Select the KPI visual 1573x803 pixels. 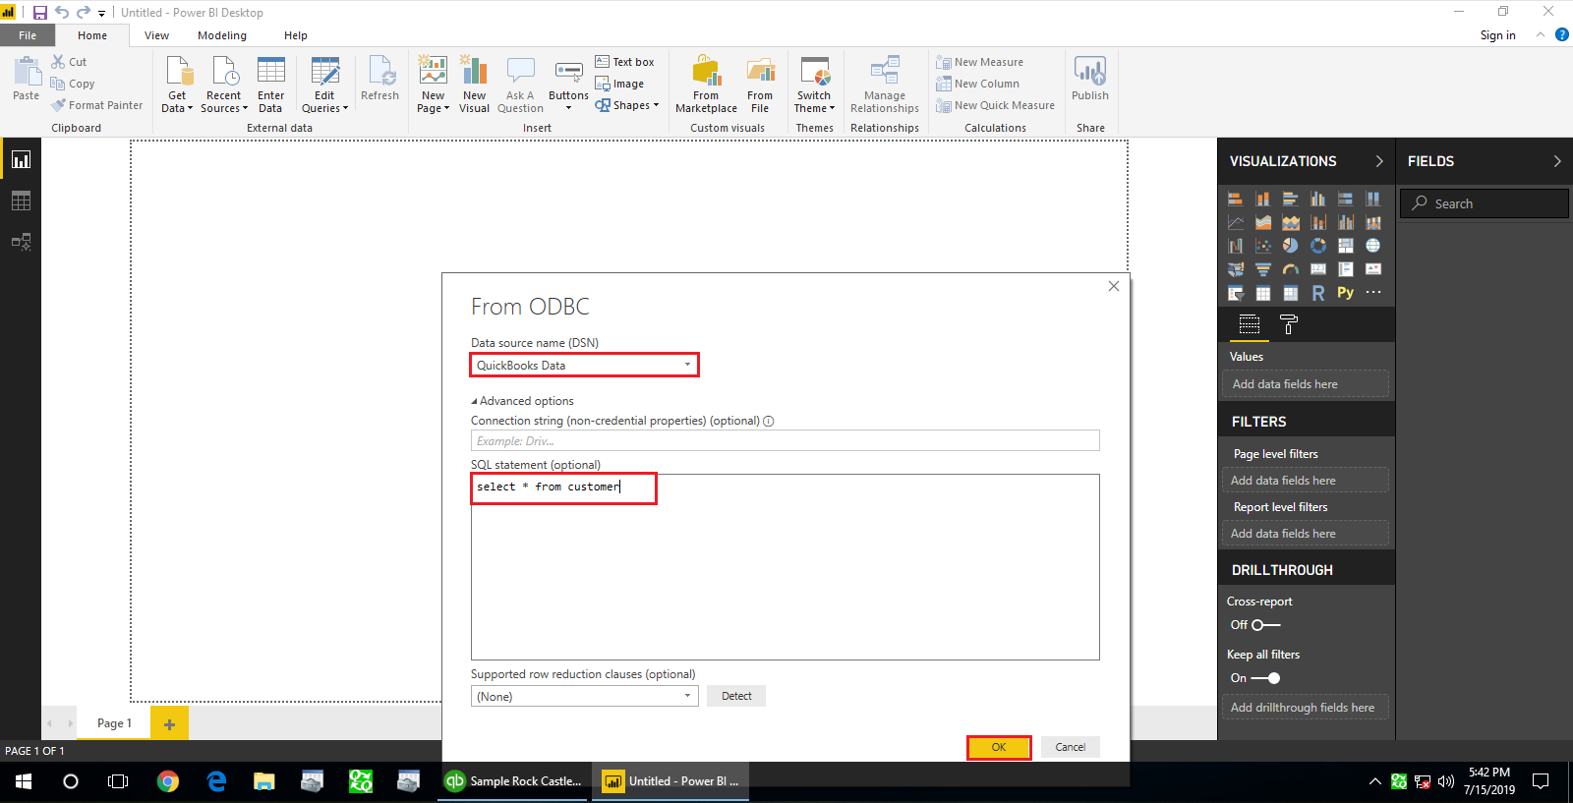pyautogui.click(x=1373, y=269)
